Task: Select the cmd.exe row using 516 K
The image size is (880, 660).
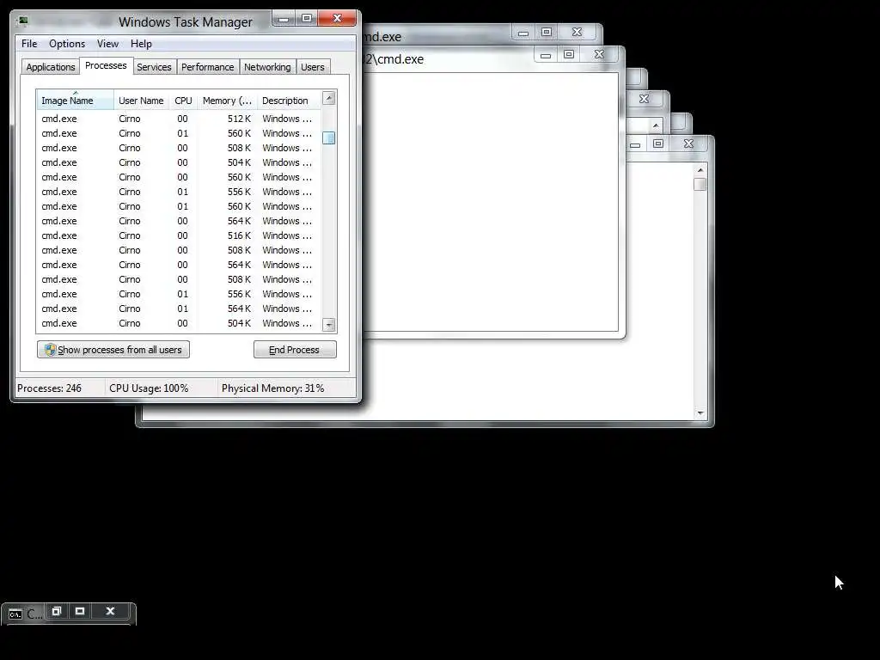Action: [179, 235]
